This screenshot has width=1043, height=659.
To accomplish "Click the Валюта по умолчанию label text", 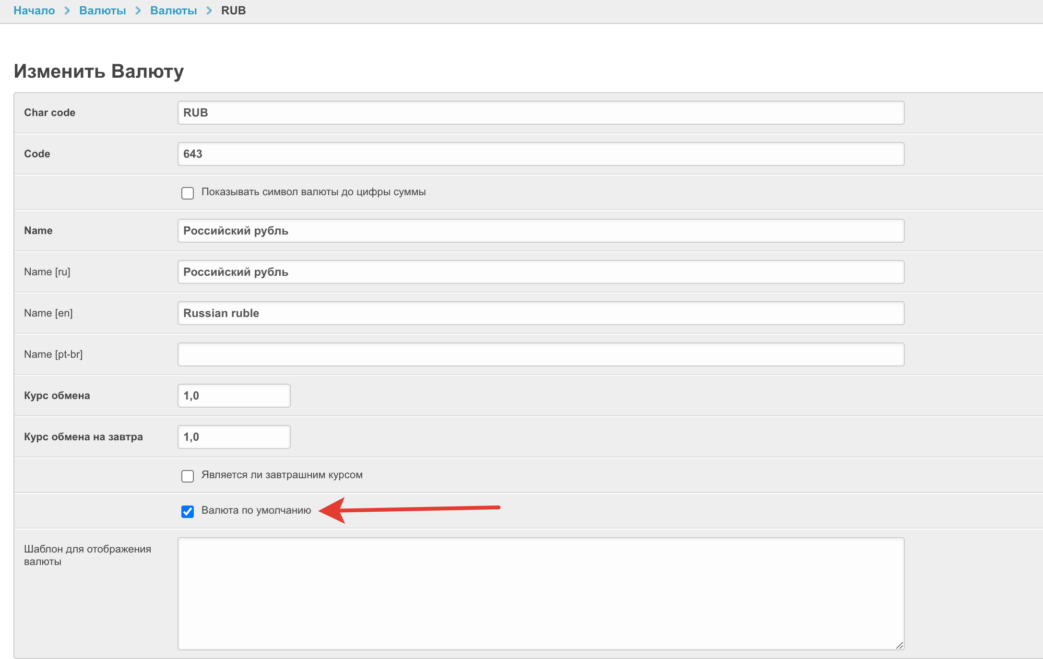I will [256, 510].
